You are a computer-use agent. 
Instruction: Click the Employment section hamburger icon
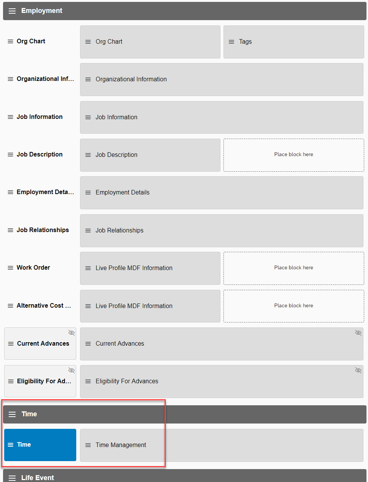pos(12,11)
